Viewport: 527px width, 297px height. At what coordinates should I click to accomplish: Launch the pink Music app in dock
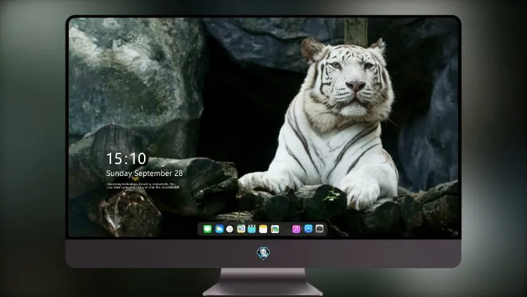(296, 229)
